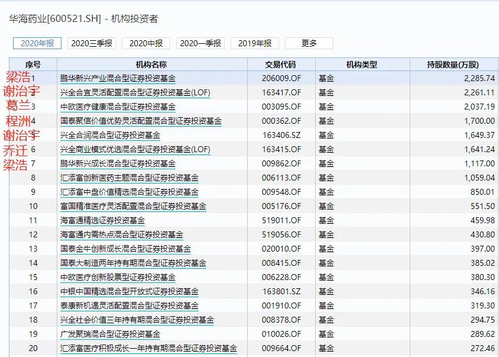The image size is (499, 357).
Task: Open 兴全商业模式优选混合型证券投资基金(LOF) link
Action: [x=135, y=150]
